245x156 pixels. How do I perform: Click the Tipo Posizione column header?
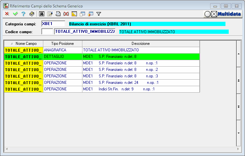(63, 44)
